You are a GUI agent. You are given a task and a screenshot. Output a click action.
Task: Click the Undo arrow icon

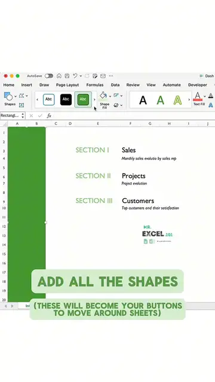click(x=75, y=76)
